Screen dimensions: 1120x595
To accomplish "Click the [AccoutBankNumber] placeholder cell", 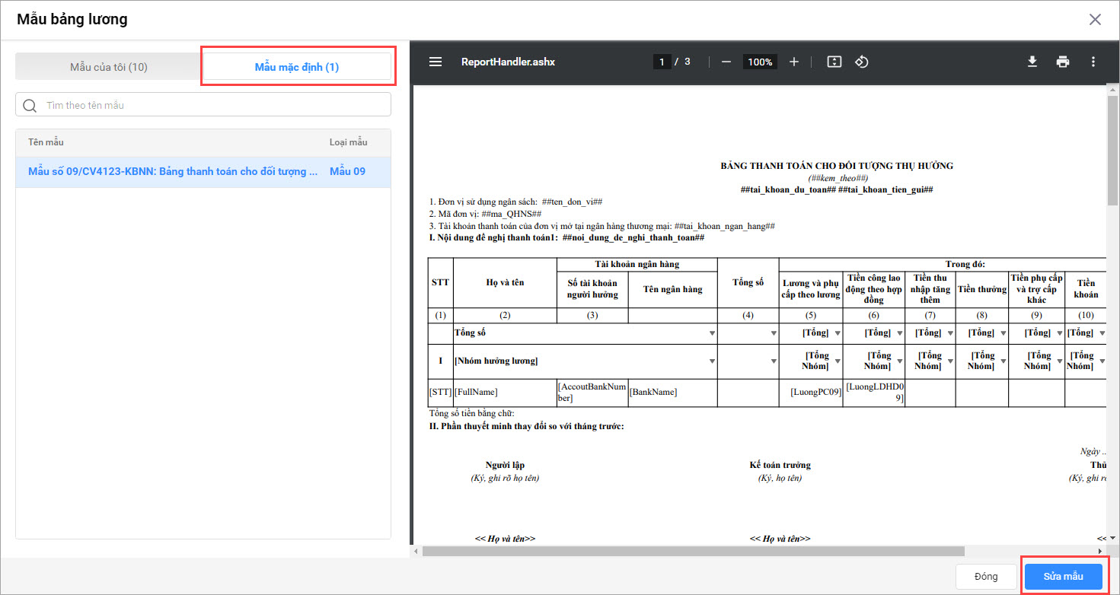I will coord(592,393).
